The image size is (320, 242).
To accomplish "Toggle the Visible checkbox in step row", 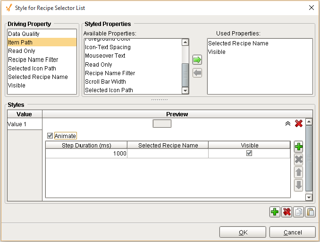I will [249, 154].
